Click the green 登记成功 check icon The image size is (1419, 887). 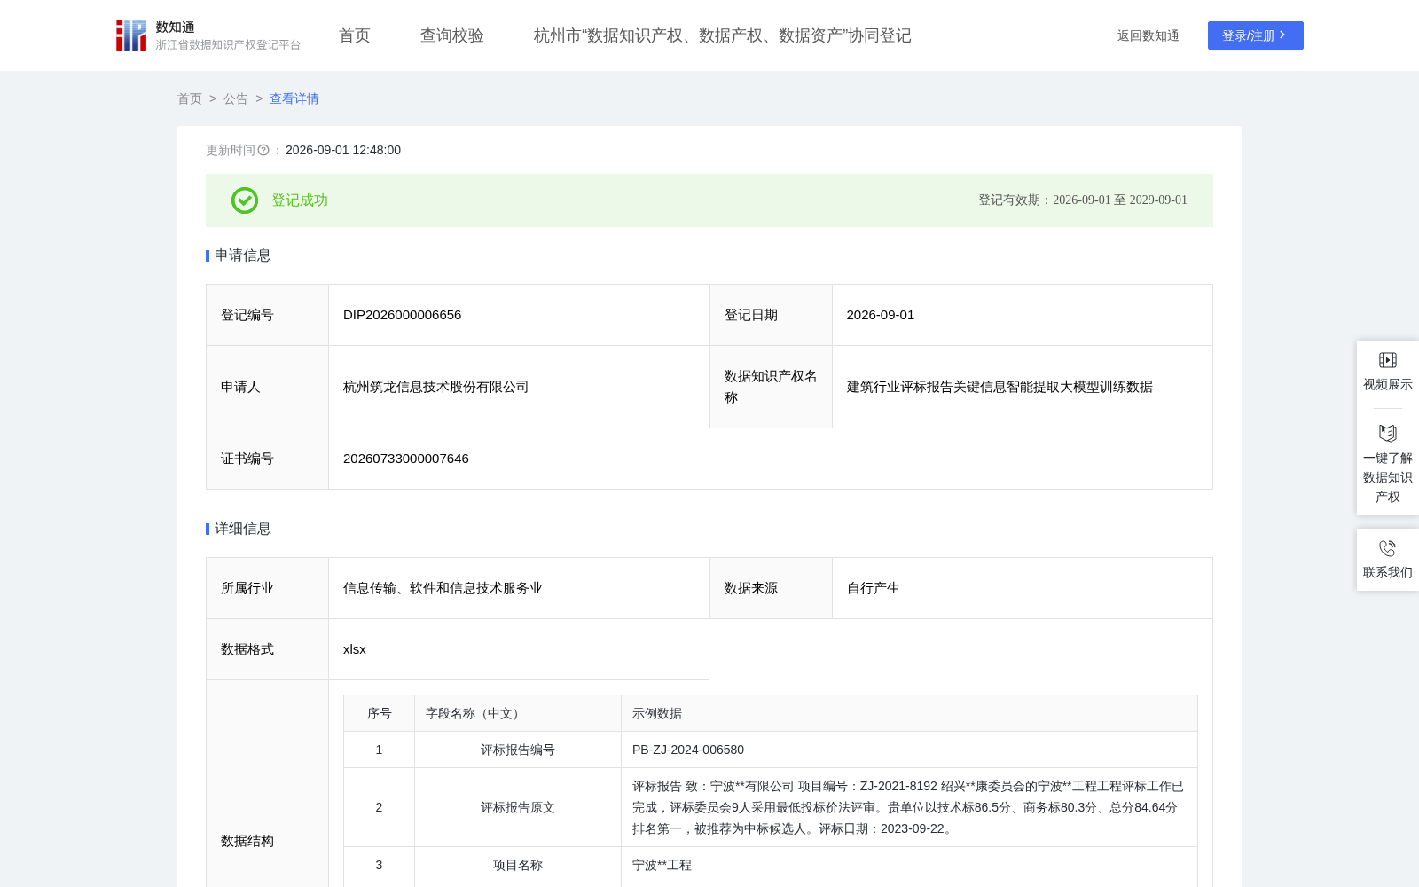point(245,200)
